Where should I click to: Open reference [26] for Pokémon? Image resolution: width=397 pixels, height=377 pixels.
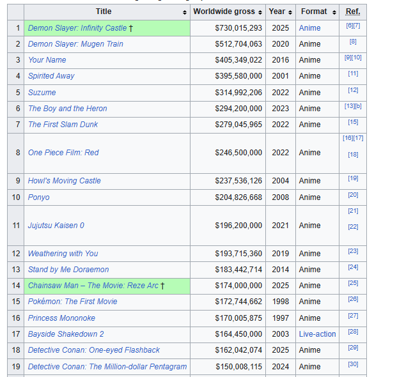pos(353,299)
